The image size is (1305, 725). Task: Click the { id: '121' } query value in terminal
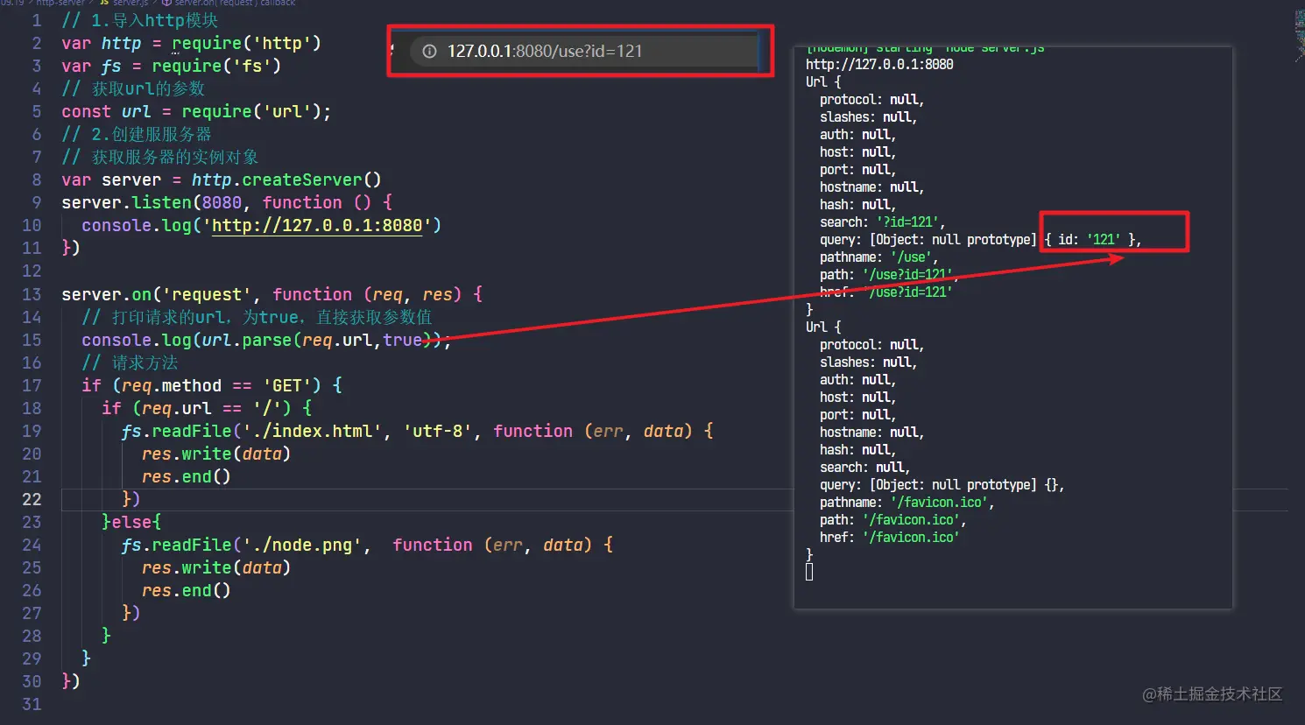[1093, 239]
